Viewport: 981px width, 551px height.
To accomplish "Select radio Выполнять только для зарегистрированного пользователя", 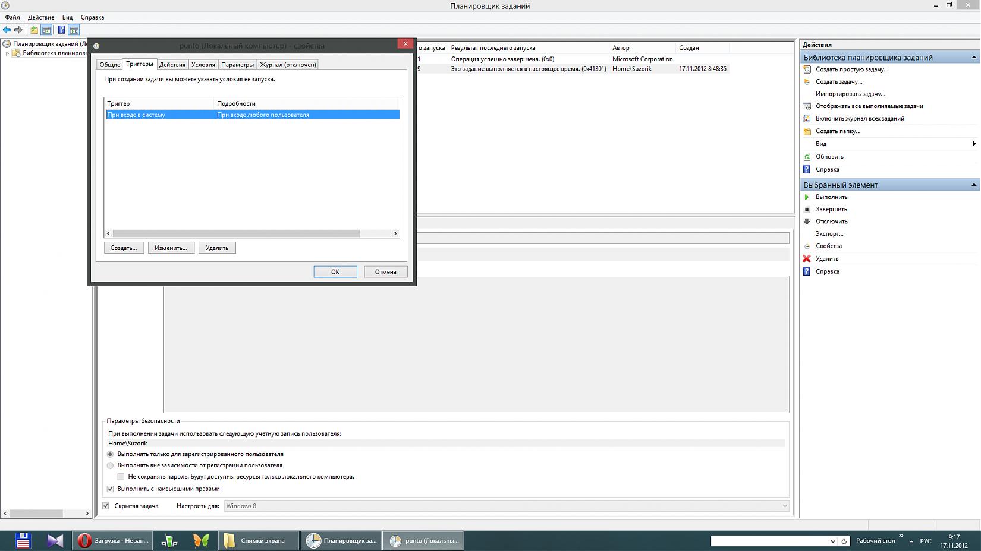I will 110,454.
